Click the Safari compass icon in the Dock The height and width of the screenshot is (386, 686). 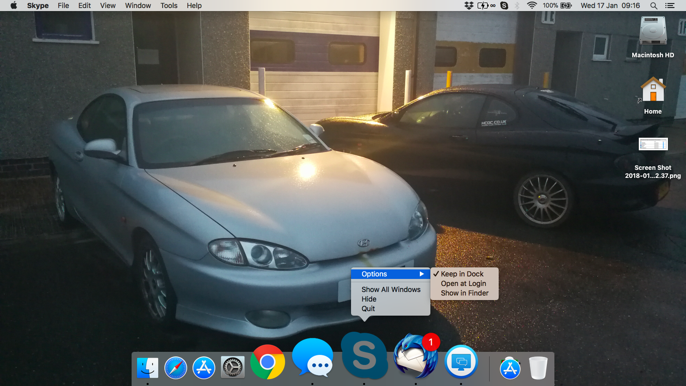pyautogui.click(x=176, y=368)
